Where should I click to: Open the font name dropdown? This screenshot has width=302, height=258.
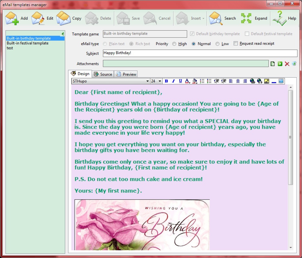coord(148,81)
